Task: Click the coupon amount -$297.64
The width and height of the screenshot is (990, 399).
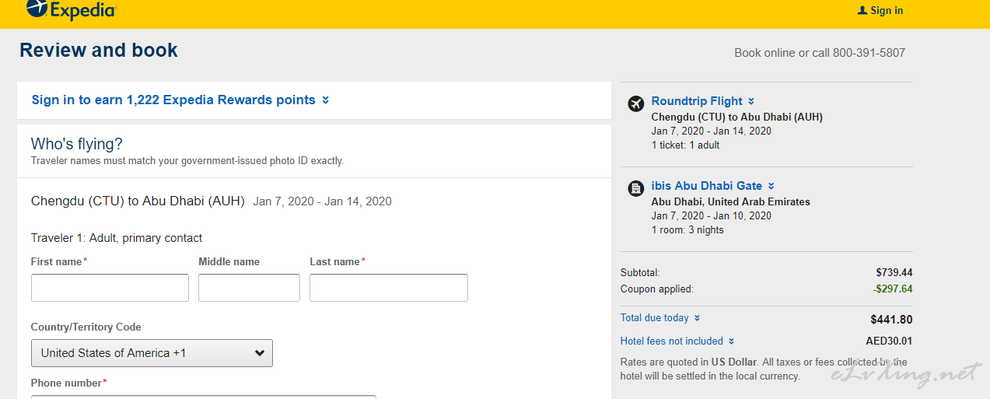Action: (893, 289)
